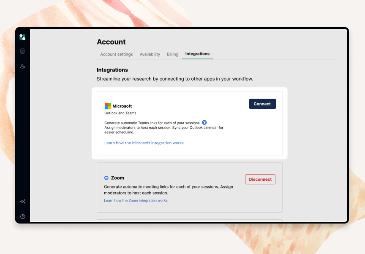The width and height of the screenshot is (365, 254).
Task: Open the Teams links help tooltip icon
Action: click(204, 122)
